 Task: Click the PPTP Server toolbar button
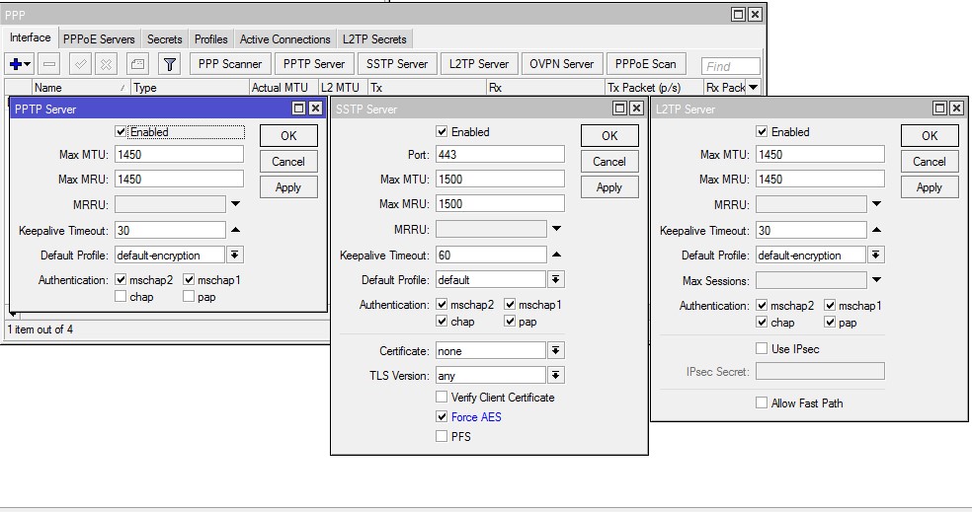[x=314, y=64]
